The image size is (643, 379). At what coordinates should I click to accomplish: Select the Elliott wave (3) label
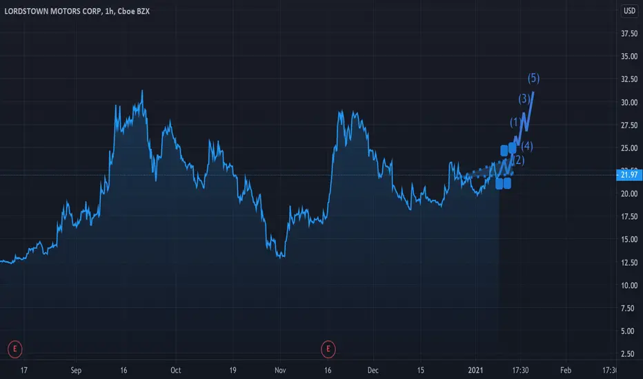click(524, 99)
